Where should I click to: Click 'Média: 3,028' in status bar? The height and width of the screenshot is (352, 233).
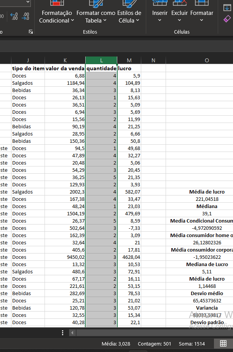[116, 344]
